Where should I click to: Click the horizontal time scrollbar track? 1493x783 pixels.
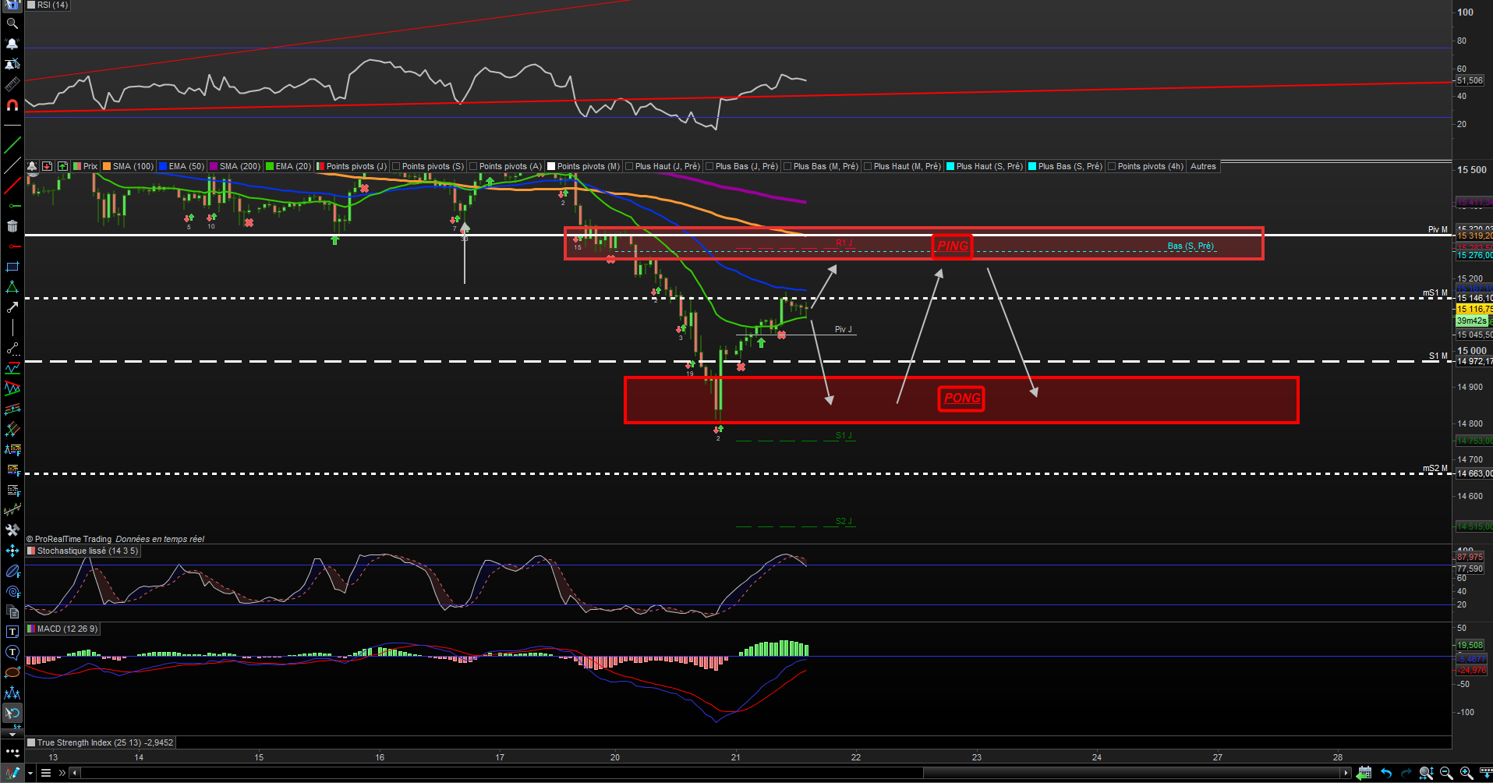[712, 773]
